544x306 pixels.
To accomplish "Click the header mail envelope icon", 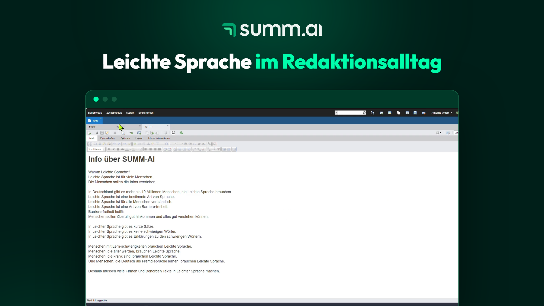I will [x=381, y=113].
